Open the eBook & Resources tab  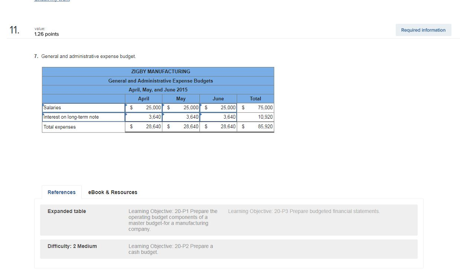pyautogui.click(x=113, y=192)
